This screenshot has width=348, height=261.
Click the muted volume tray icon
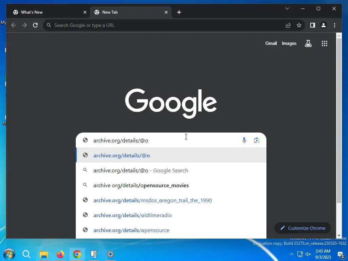click(308, 254)
